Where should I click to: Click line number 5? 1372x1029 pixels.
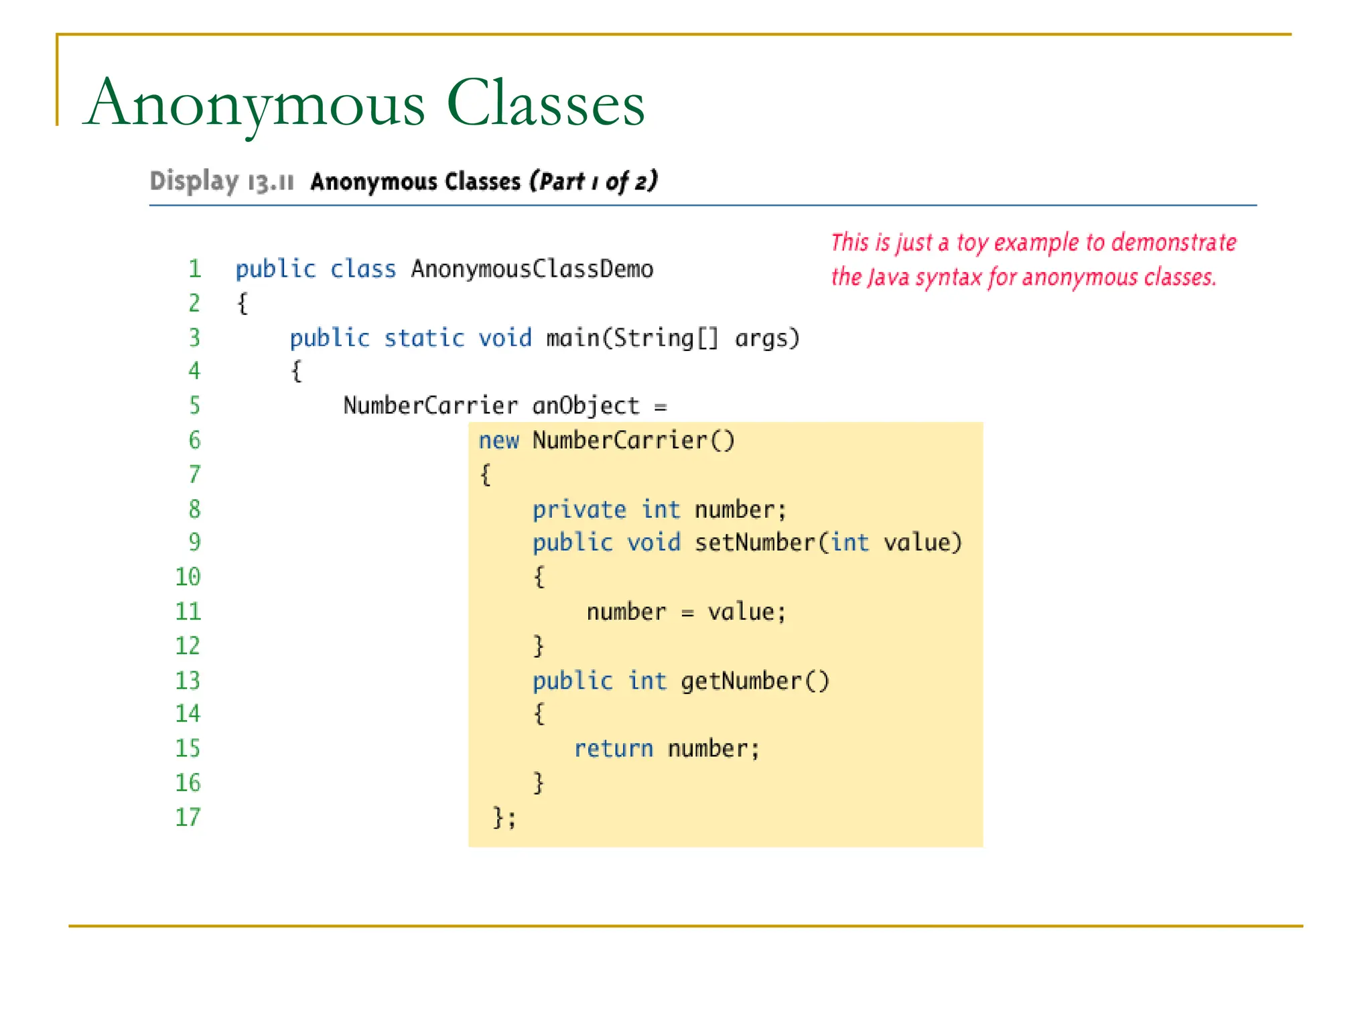[x=194, y=406]
